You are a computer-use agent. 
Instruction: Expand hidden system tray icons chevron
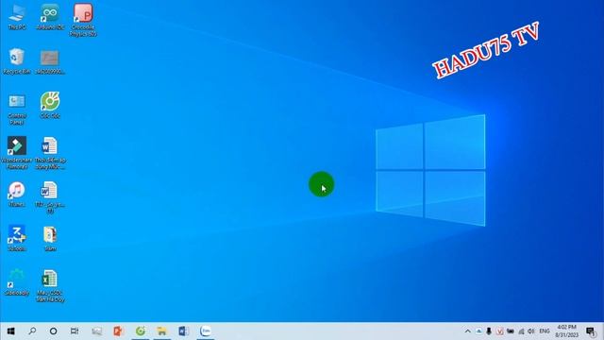pyautogui.click(x=468, y=331)
